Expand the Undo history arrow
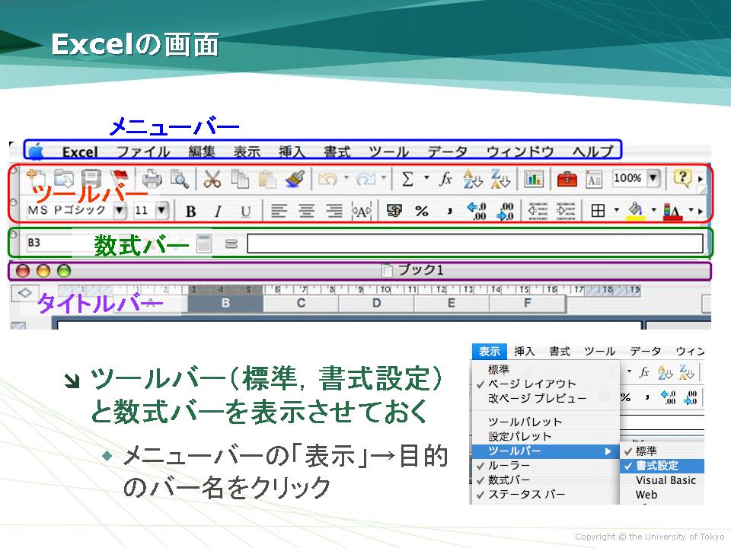Image resolution: width=731 pixels, height=548 pixels. click(x=346, y=178)
